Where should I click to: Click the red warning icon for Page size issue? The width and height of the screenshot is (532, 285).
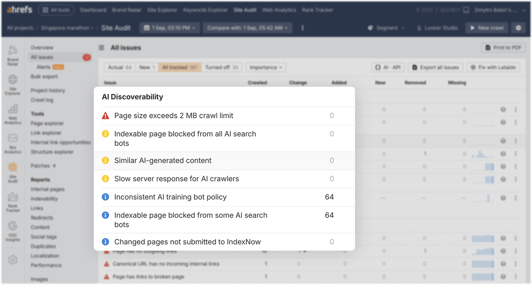pyautogui.click(x=106, y=116)
